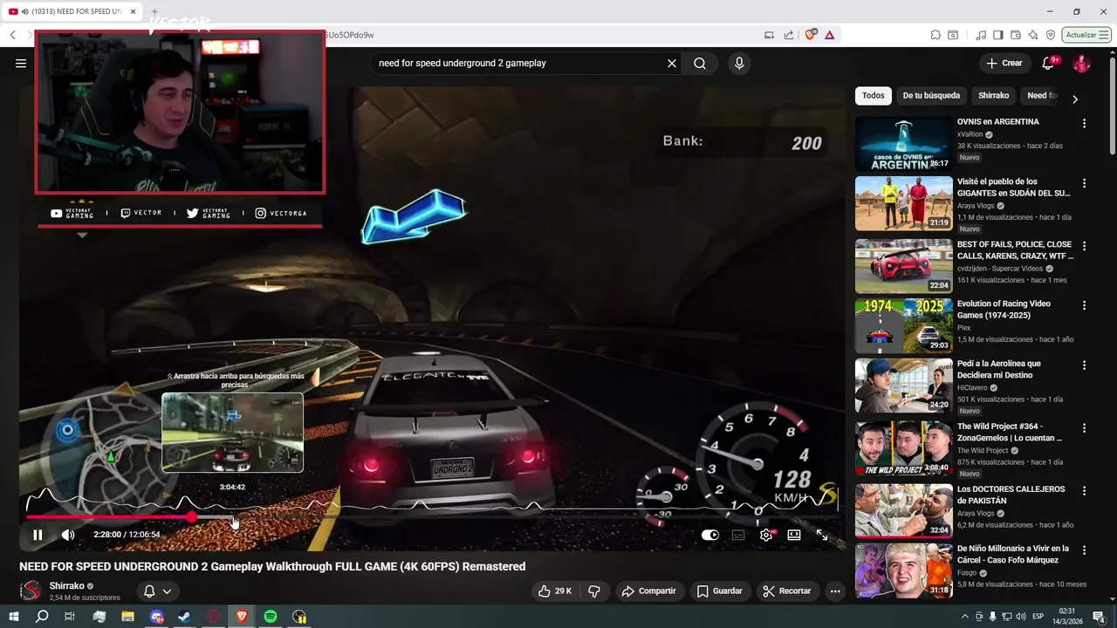Viewport: 1117px width, 628px height.
Task: Select the 'Todos' filter chip
Action: (x=873, y=95)
